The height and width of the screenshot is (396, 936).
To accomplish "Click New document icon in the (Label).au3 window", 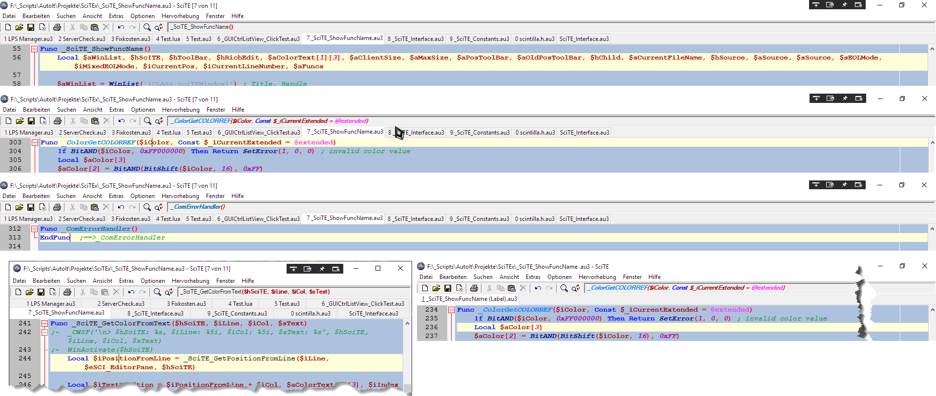I will tap(425, 288).
